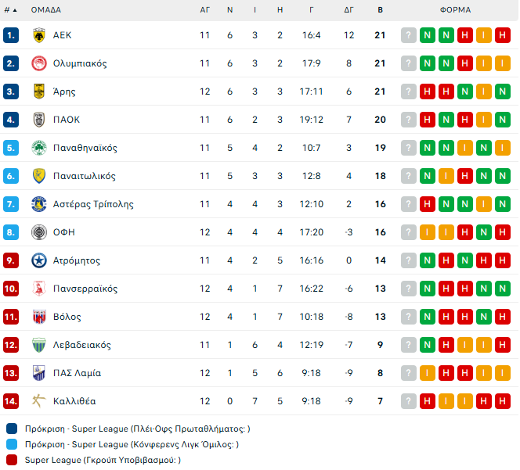The width and height of the screenshot is (520, 470).
Task: Click the Καλλιθέα team name
Action: pyautogui.click(x=74, y=401)
